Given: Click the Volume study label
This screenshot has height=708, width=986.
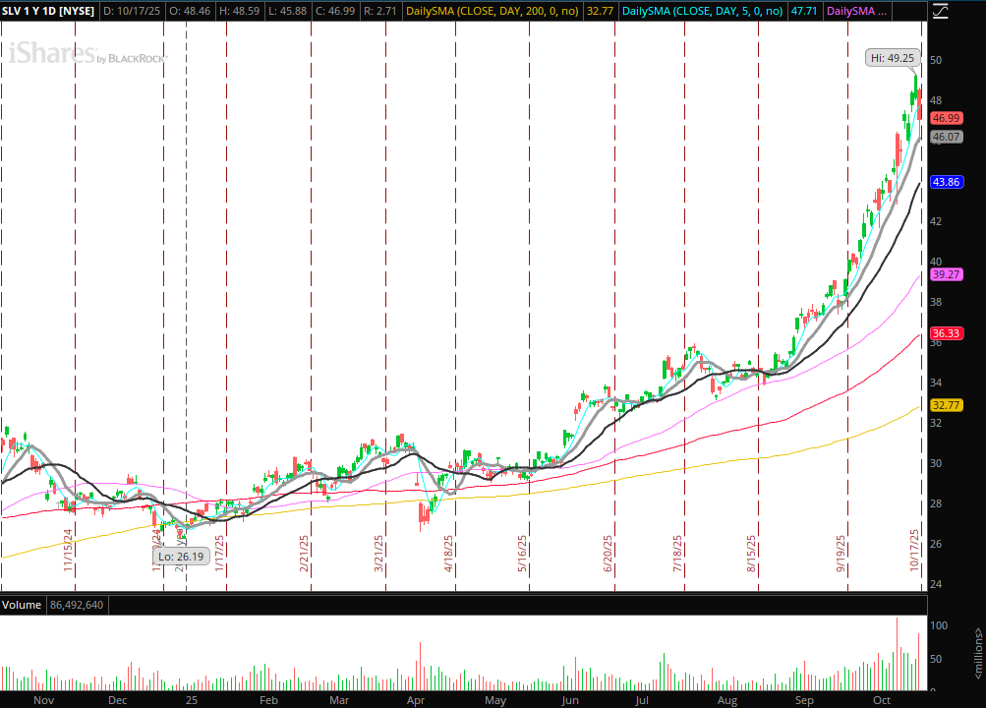Looking at the screenshot, I should coord(21,605).
